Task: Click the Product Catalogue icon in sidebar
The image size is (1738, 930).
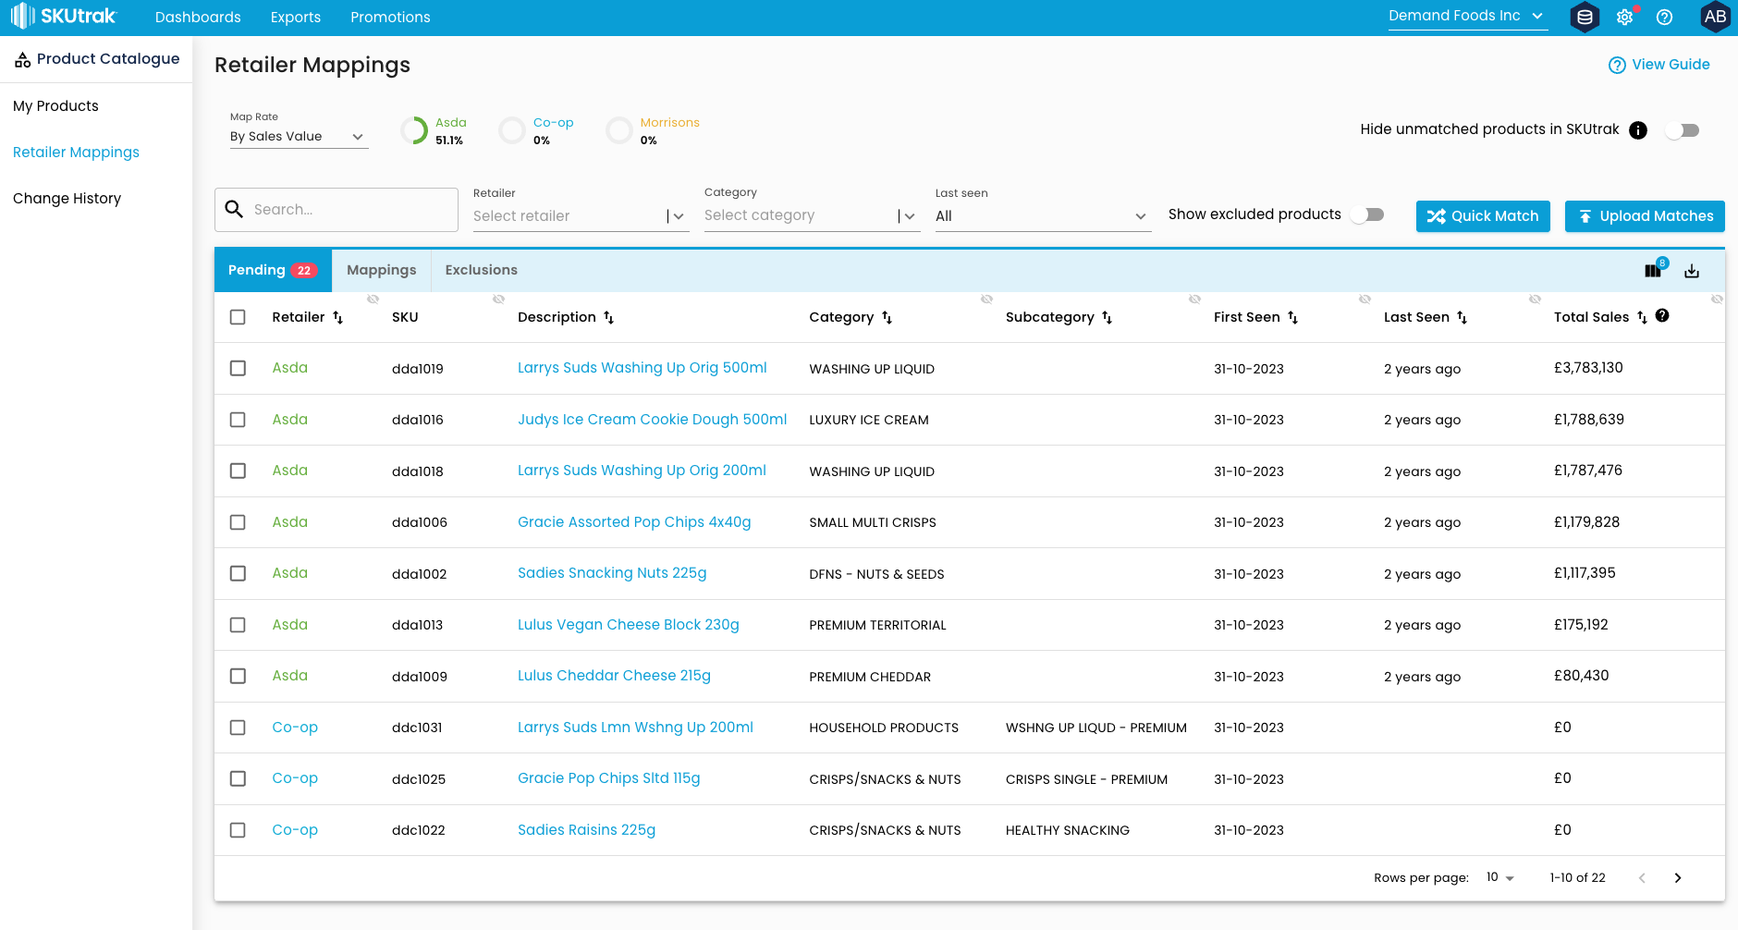Action: [22, 59]
